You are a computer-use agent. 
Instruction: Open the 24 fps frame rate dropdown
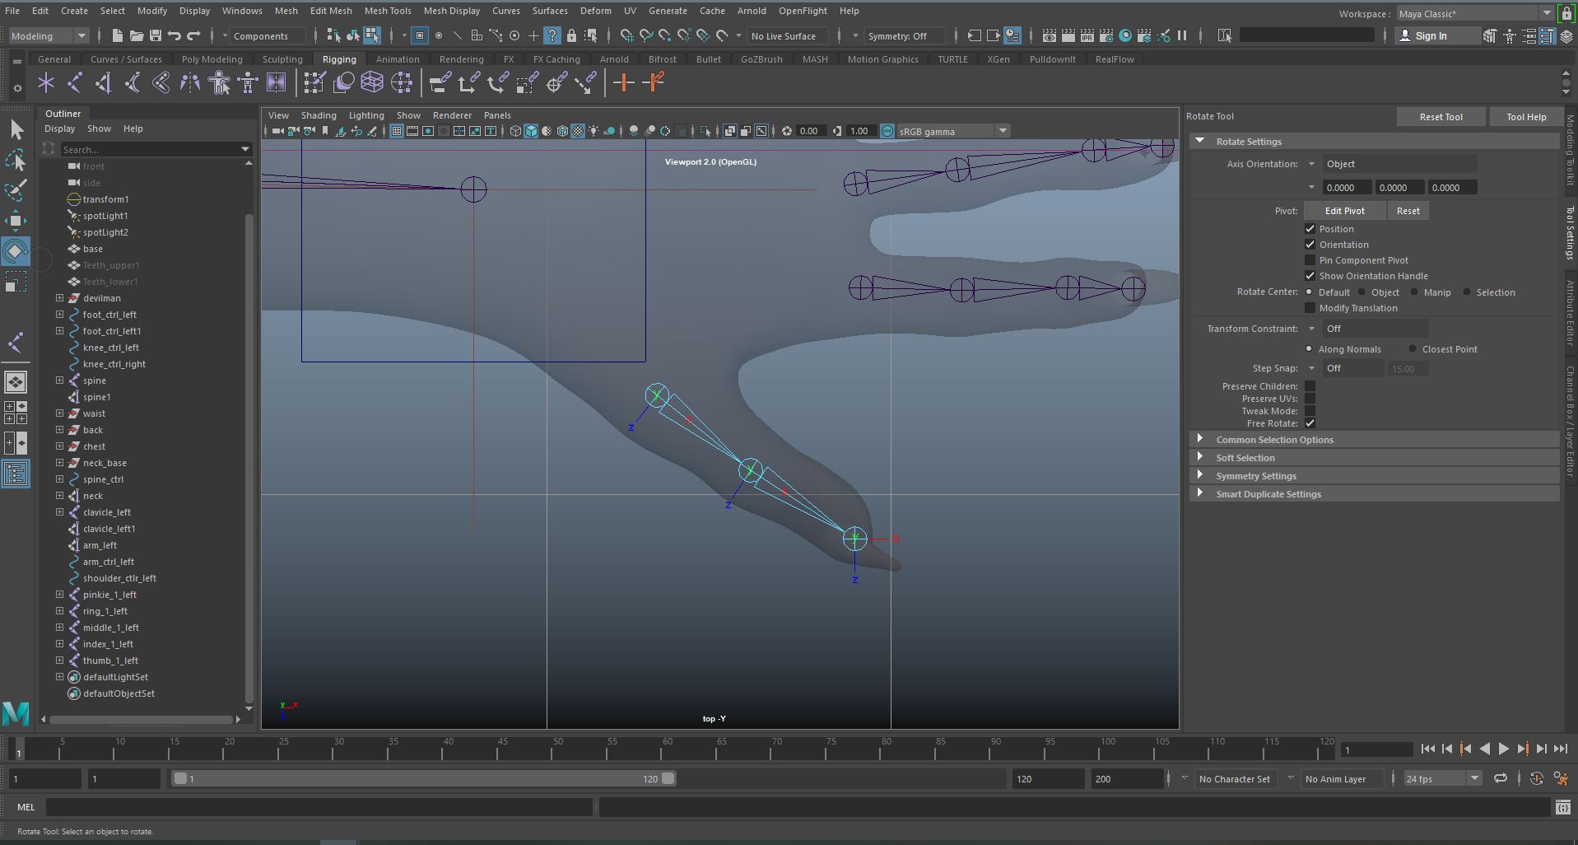click(1443, 778)
